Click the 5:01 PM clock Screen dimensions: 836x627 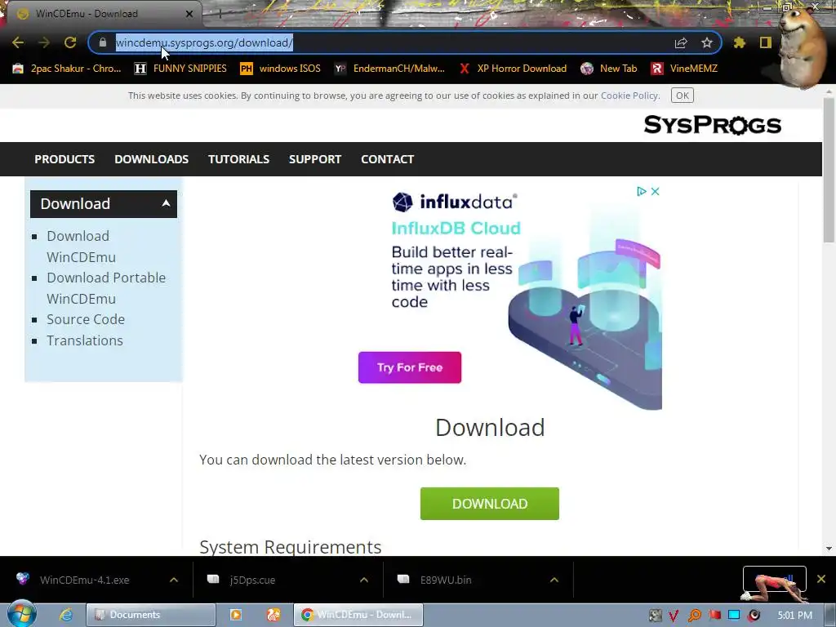pyautogui.click(x=794, y=616)
